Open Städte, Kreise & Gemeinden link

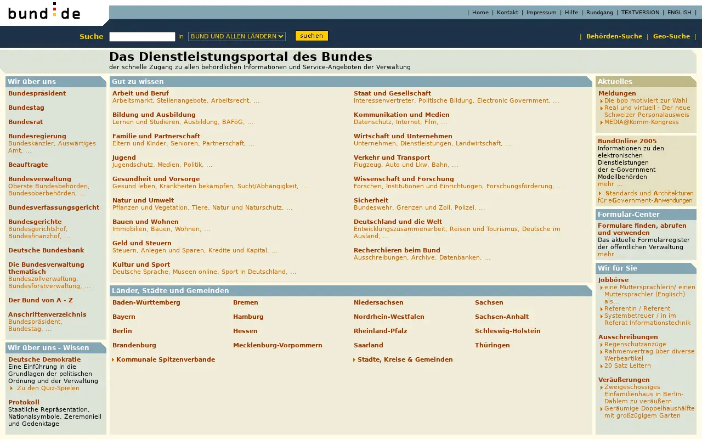(405, 360)
